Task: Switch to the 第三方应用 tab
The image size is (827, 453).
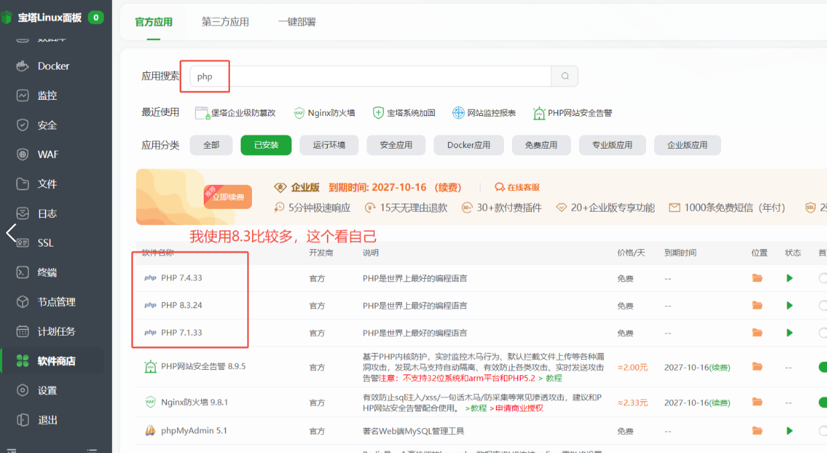Action: [225, 21]
